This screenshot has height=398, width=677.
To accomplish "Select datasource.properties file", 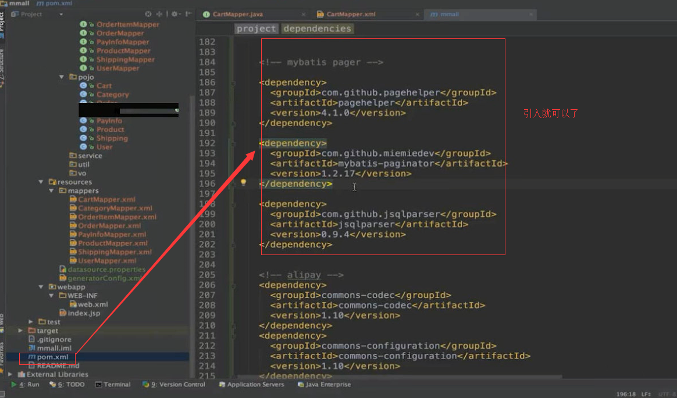I will 106,270.
